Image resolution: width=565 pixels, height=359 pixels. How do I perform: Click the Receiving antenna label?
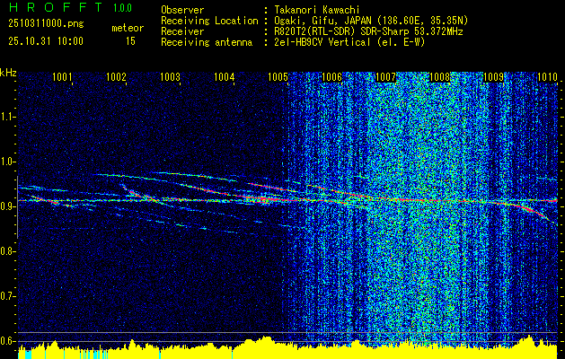pyautogui.click(x=207, y=42)
